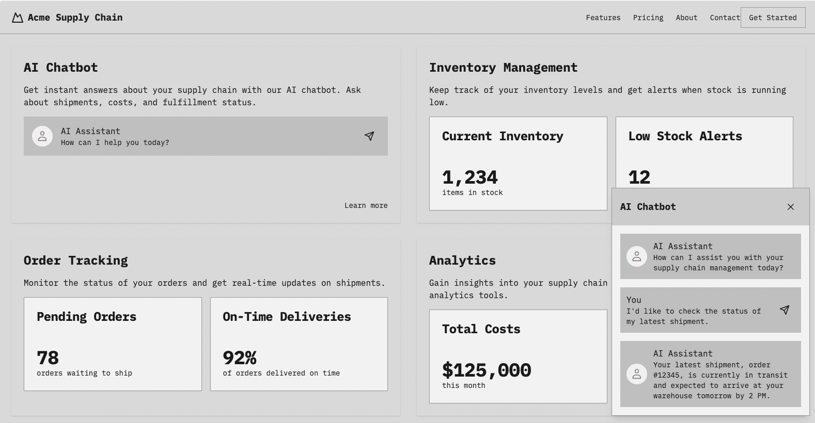Screen dimensions: 815x423
Task: Go to the About page
Action: point(686,18)
